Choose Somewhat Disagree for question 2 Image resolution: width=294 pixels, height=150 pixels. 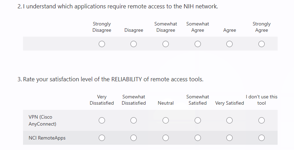coord(166,44)
